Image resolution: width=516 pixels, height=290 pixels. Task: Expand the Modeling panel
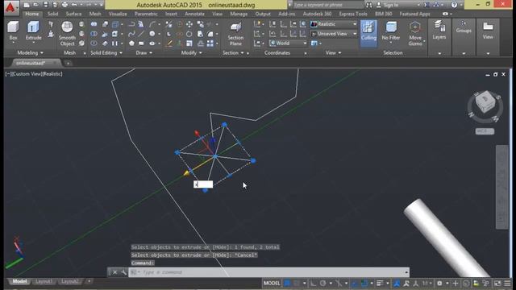31,52
